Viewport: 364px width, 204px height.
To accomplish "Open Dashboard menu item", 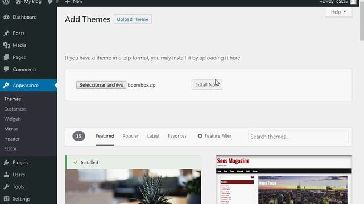I will (x=24, y=17).
